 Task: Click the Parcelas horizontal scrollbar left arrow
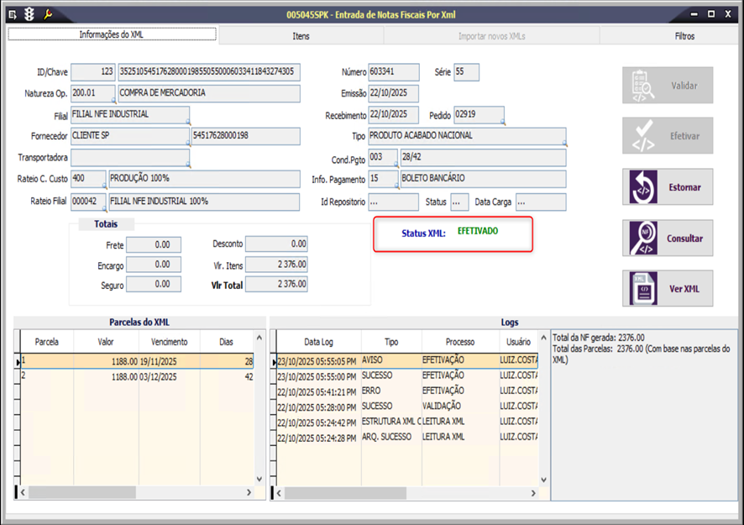point(23,493)
